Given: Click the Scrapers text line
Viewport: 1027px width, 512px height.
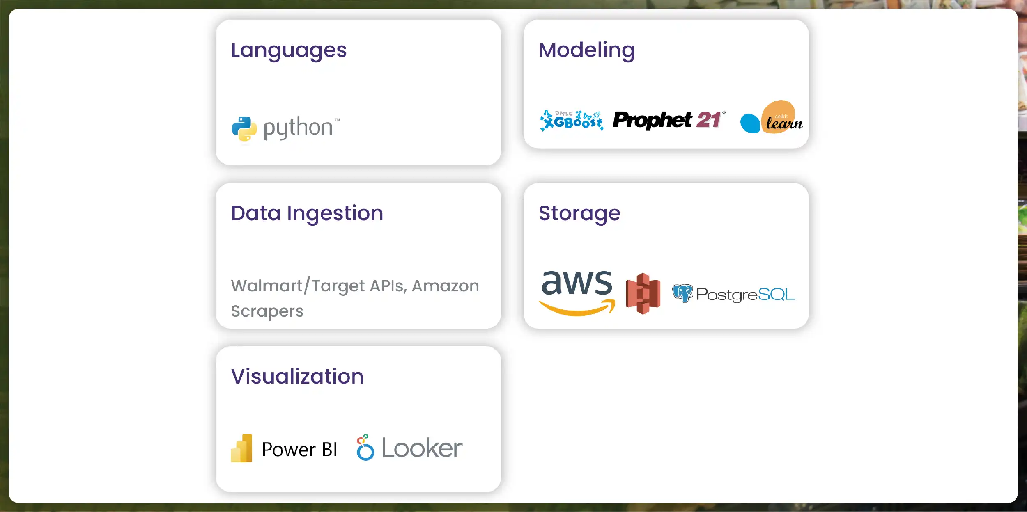Looking at the screenshot, I should [267, 311].
